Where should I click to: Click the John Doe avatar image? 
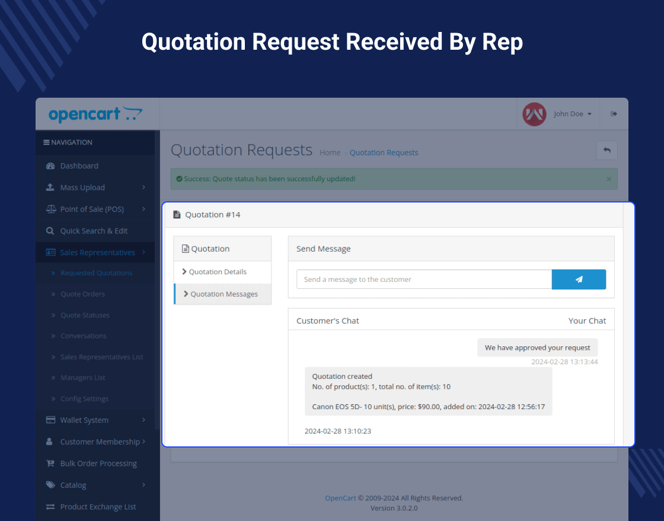pyautogui.click(x=534, y=114)
